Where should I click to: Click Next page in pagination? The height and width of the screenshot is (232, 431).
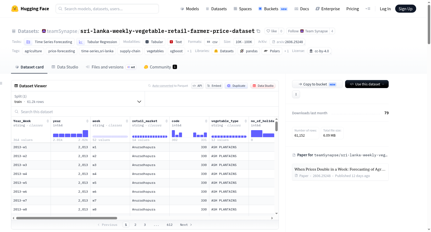pyautogui.click(x=186, y=225)
